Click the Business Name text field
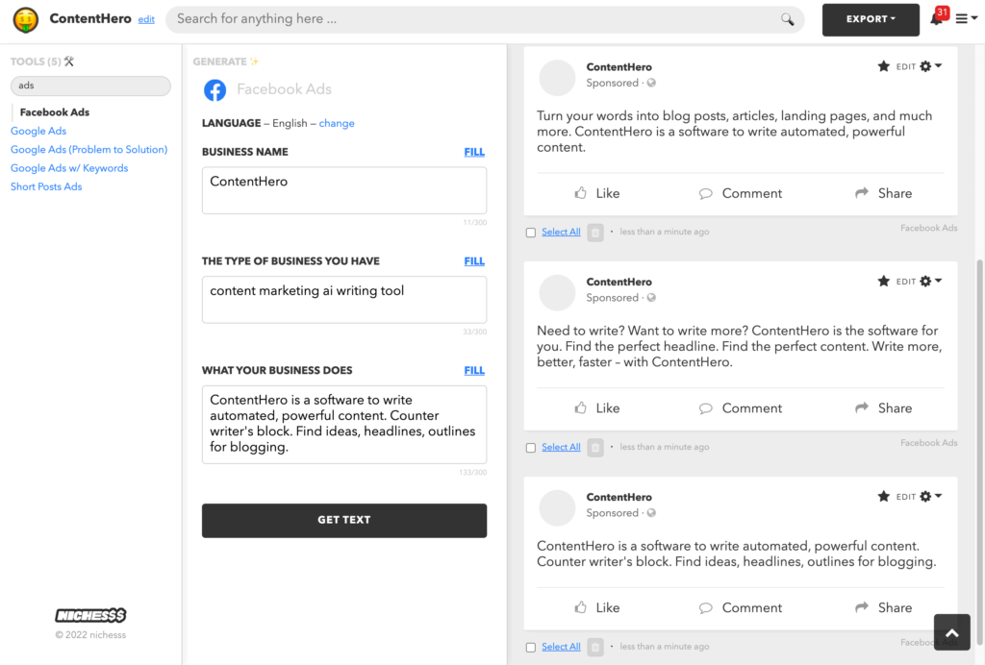 (x=344, y=190)
